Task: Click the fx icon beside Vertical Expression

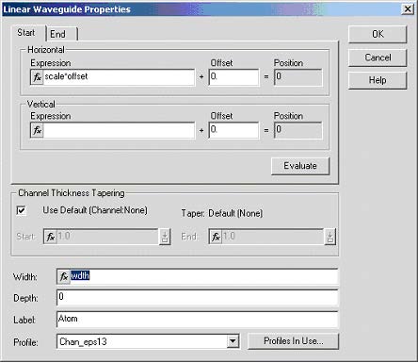Action: tap(37, 130)
